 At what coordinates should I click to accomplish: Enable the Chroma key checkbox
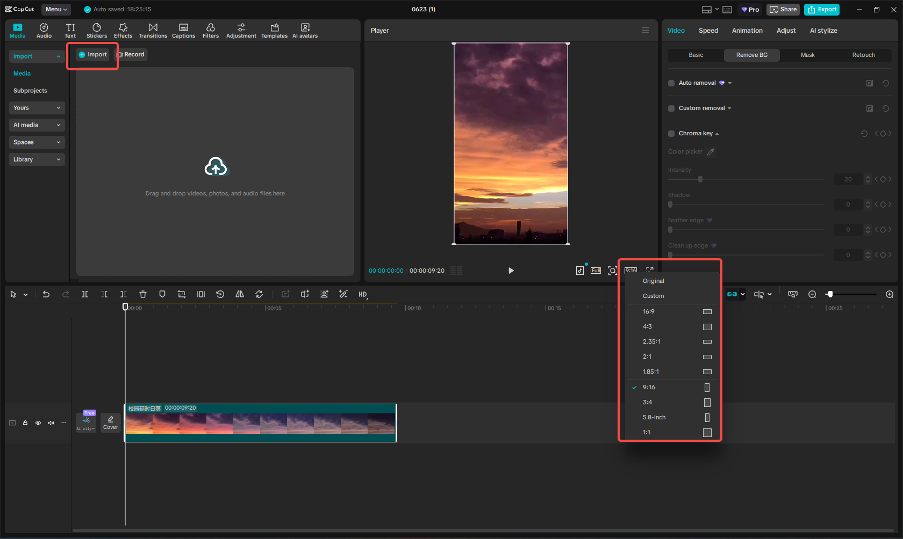pos(671,134)
